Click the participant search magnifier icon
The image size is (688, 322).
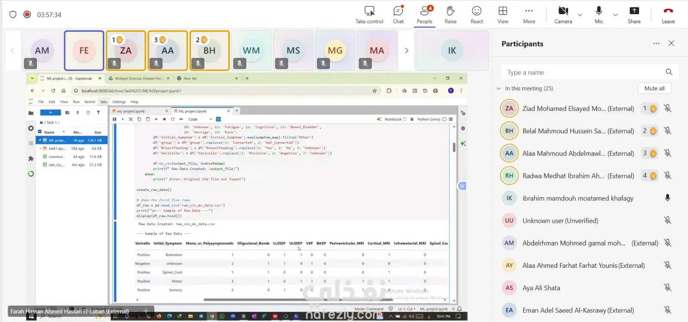[x=669, y=72]
